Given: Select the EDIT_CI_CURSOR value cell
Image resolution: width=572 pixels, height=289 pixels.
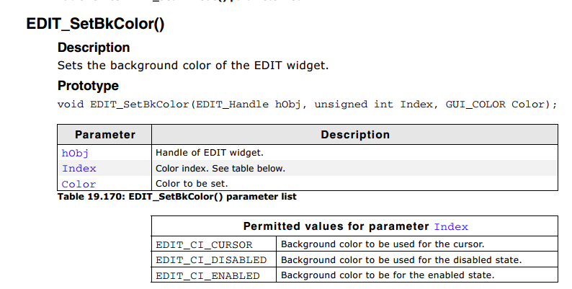Looking at the screenshot, I should coord(214,244).
